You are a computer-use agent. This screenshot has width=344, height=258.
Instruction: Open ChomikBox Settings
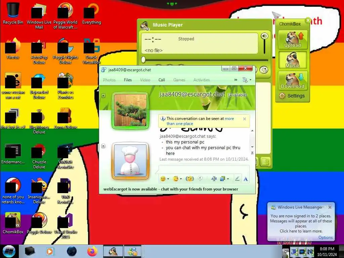(292, 96)
